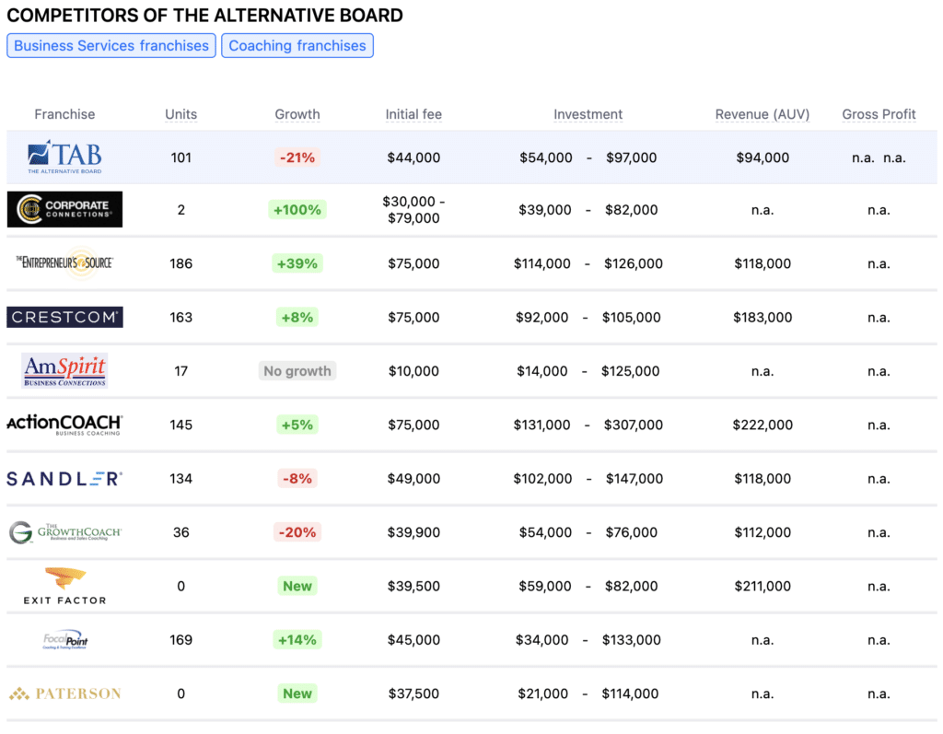
Task: Open the Paterson logo
Action: pos(64,693)
